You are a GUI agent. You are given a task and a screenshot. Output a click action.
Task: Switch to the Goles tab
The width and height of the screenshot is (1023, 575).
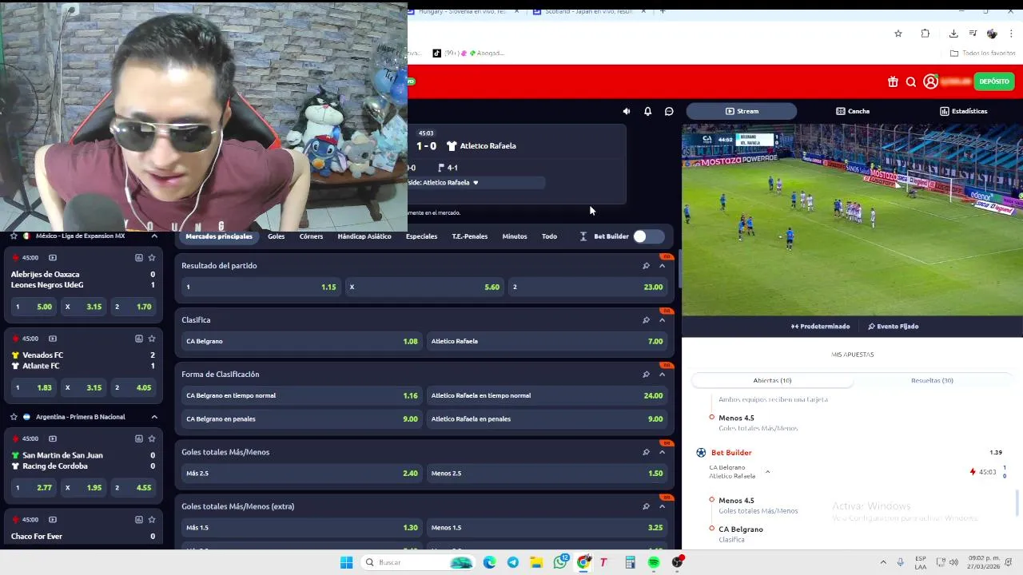click(x=277, y=236)
